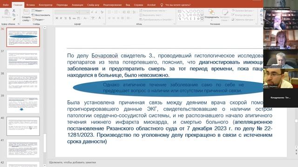Toggle strikethrough (abc) formatting
This screenshot has width=298, height=167.
point(74,18)
